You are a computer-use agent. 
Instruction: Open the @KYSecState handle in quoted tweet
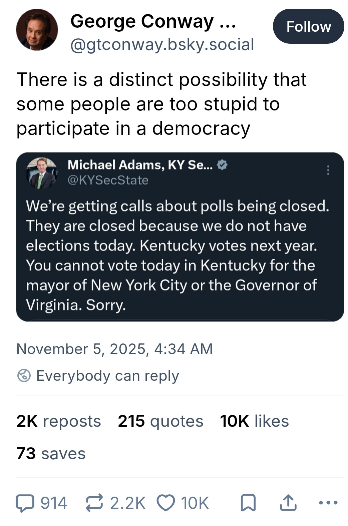108,180
